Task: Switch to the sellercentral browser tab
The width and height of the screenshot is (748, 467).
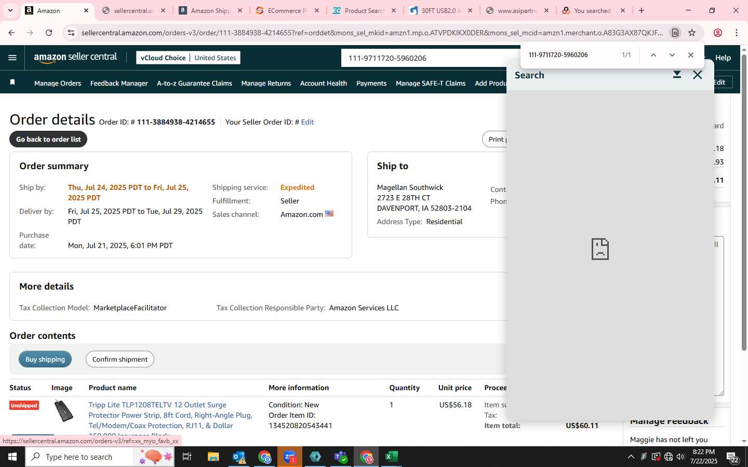Action: pos(133,10)
